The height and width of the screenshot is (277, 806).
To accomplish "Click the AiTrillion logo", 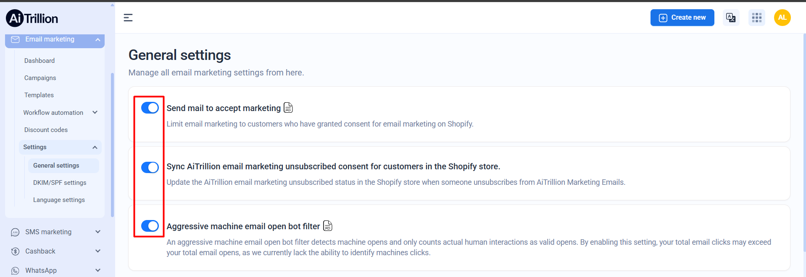I will [x=32, y=18].
